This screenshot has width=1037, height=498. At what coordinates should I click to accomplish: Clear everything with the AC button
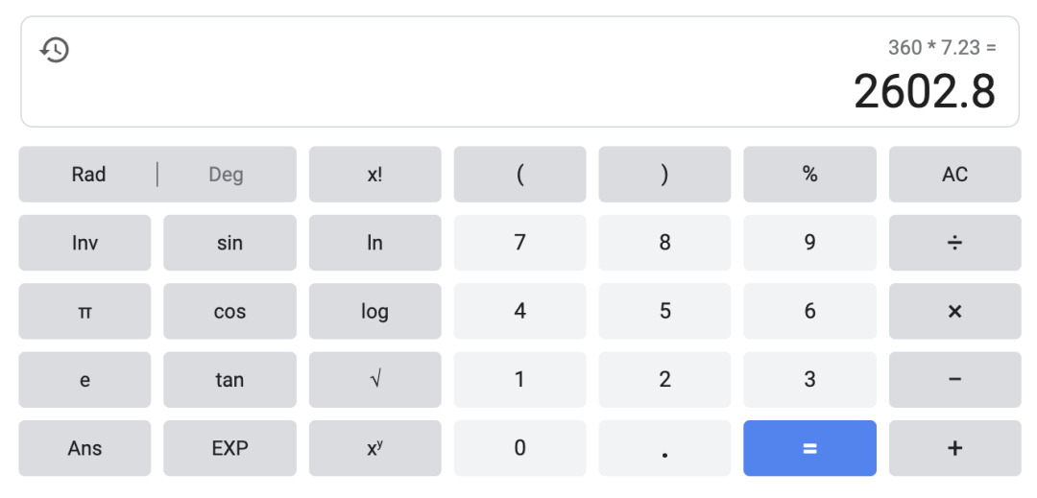pos(954,175)
